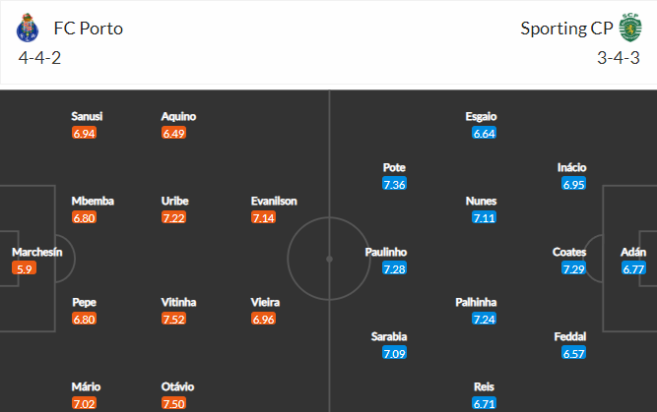Viewport: 657px width, 412px height.
Task: Click player name Otávio
Action: [177, 386]
